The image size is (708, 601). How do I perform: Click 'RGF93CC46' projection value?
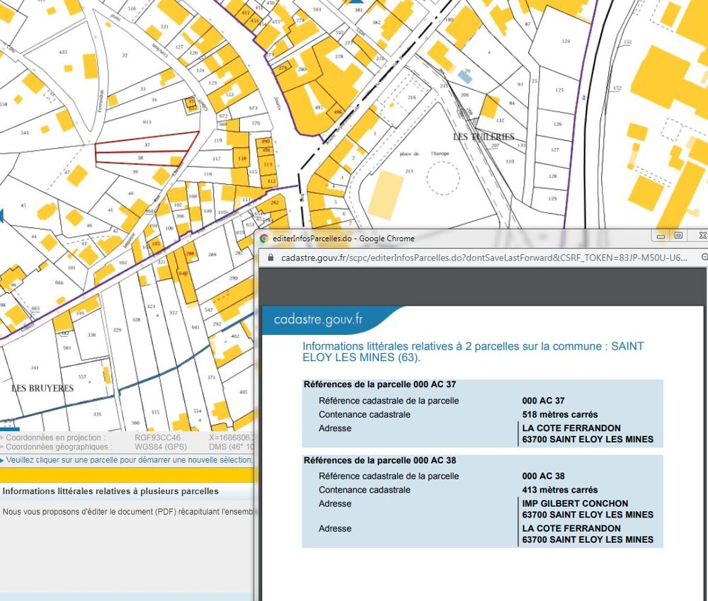[157, 437]
